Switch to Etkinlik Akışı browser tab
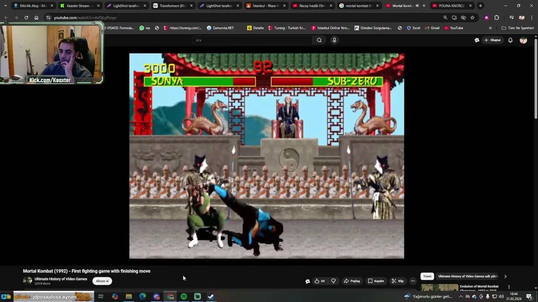The height and width of the screenshot is (302, 538). [33, 6]
